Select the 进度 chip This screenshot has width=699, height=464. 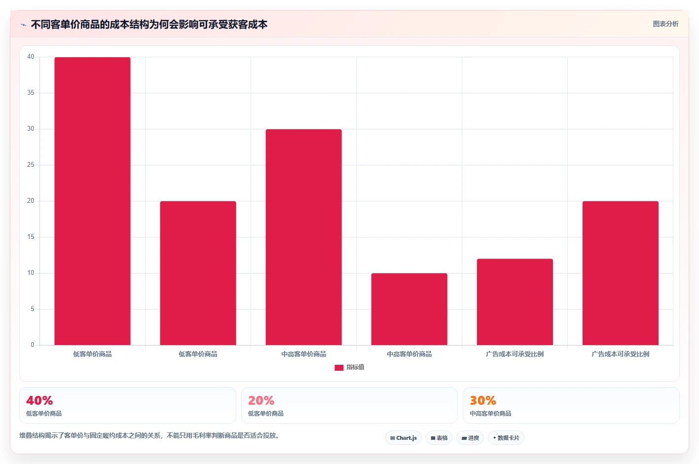coord(470,438)
